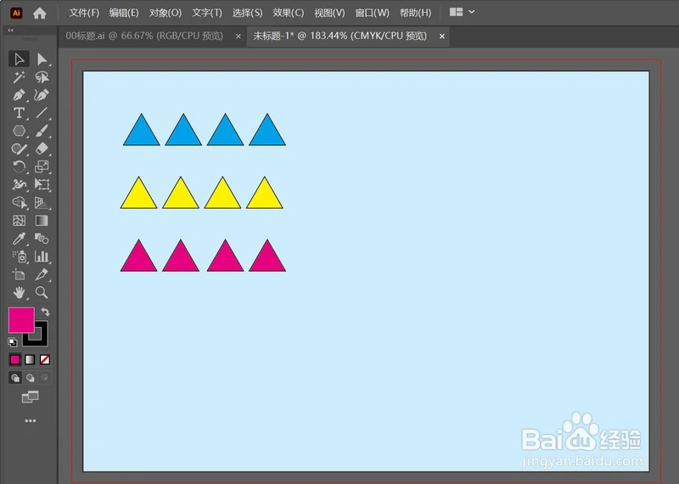Select the Direct Selection tool
The width and height of the screenshot is (679, 484).
coord(42,59)
